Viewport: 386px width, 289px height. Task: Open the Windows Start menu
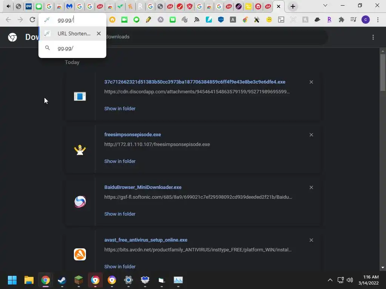pos(12,280)
